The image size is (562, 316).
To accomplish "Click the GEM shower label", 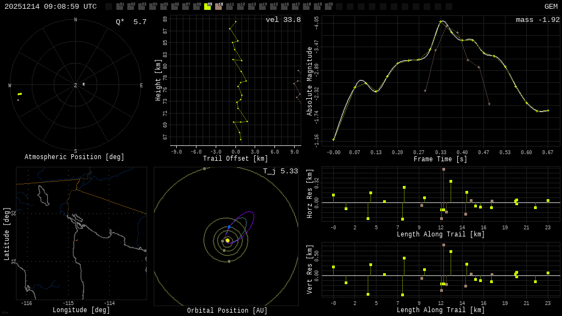I will click(x=551, y=7).
